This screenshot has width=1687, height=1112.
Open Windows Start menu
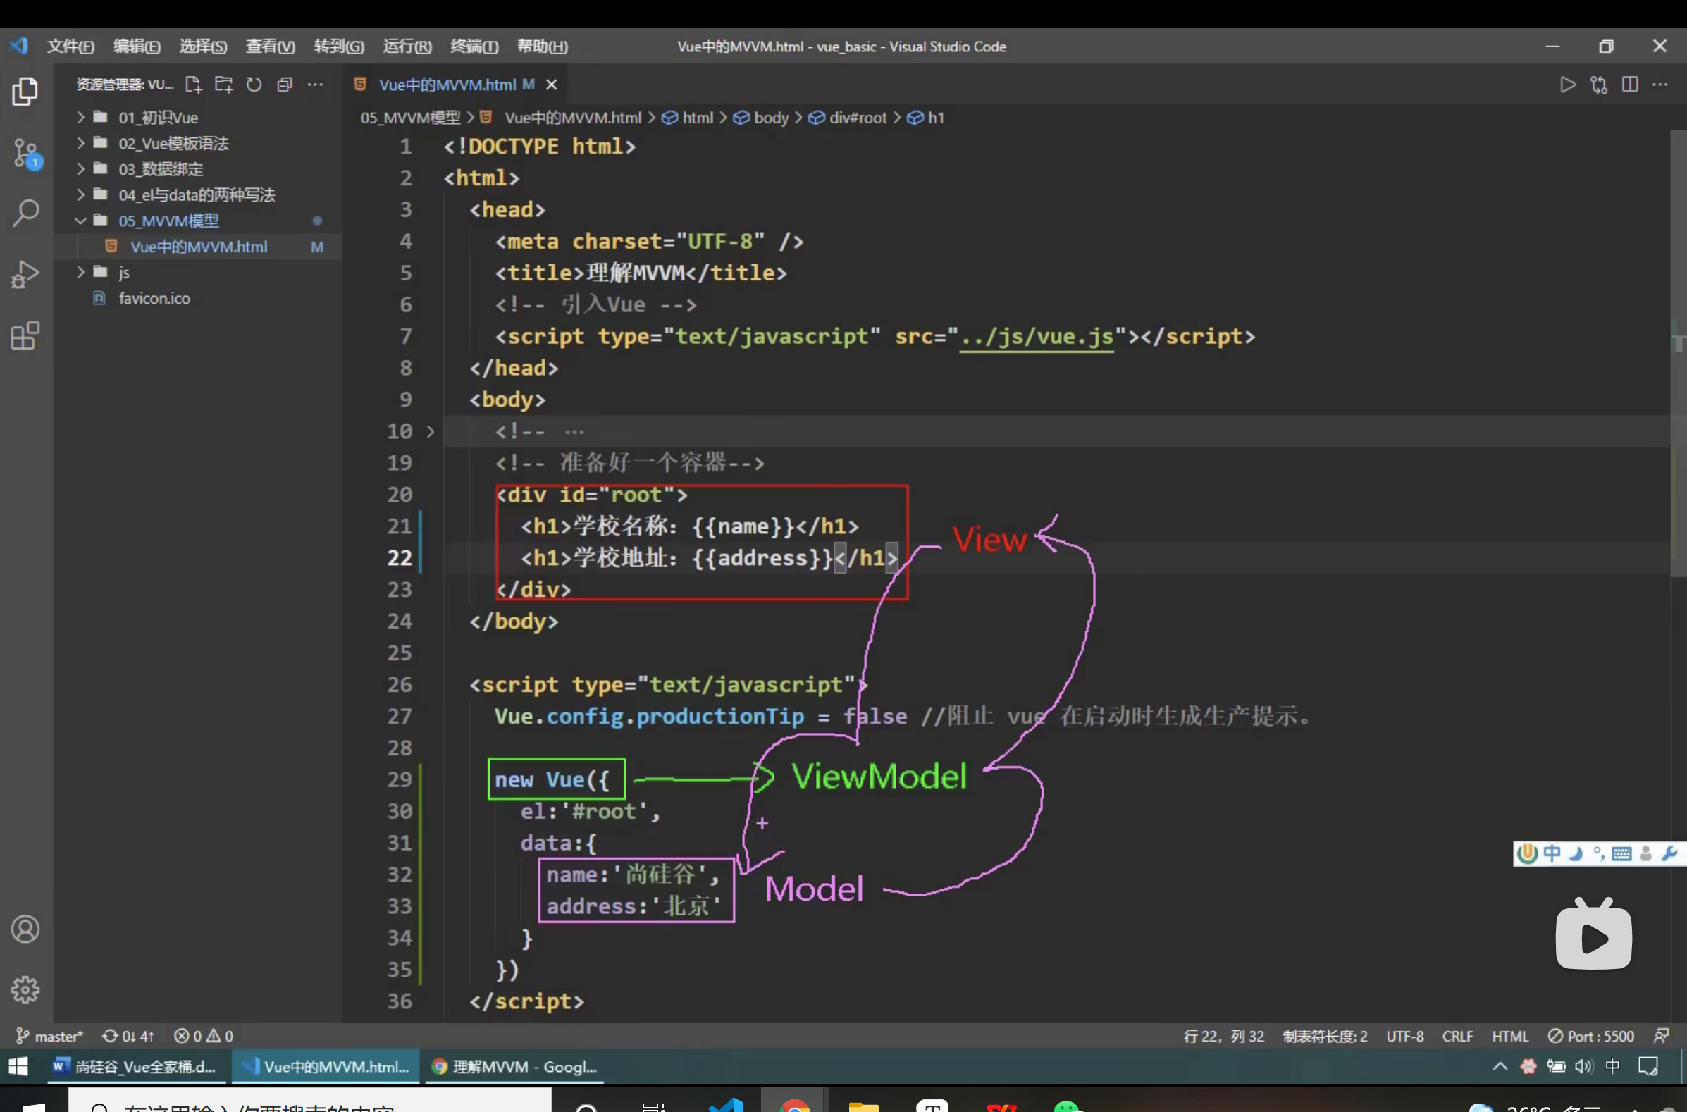coord(18,1066)
